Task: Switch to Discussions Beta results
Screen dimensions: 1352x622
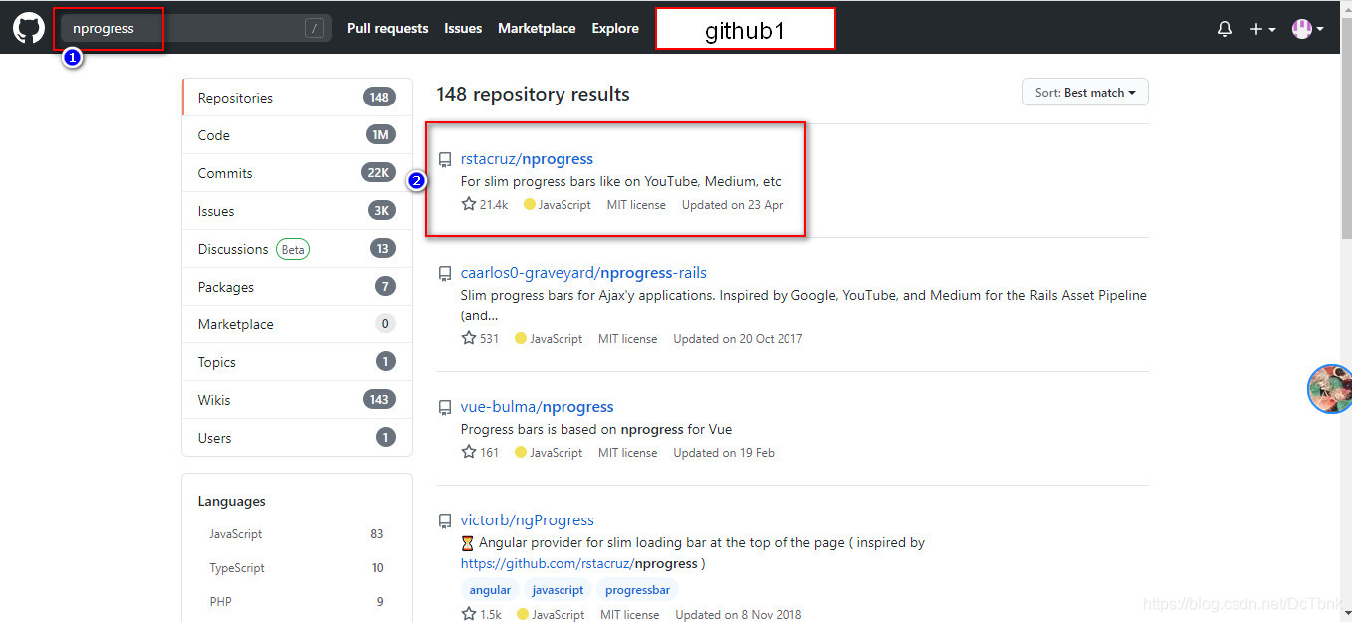Action: 297,249
